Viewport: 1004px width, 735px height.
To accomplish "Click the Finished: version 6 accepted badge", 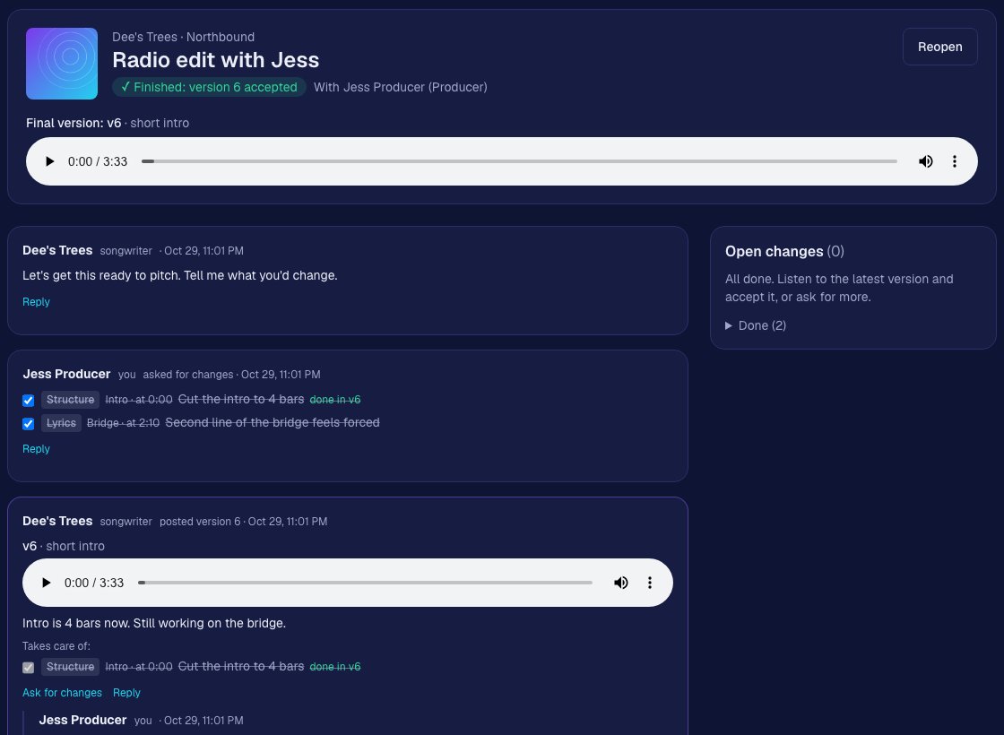I will click(x=210, y=87).
